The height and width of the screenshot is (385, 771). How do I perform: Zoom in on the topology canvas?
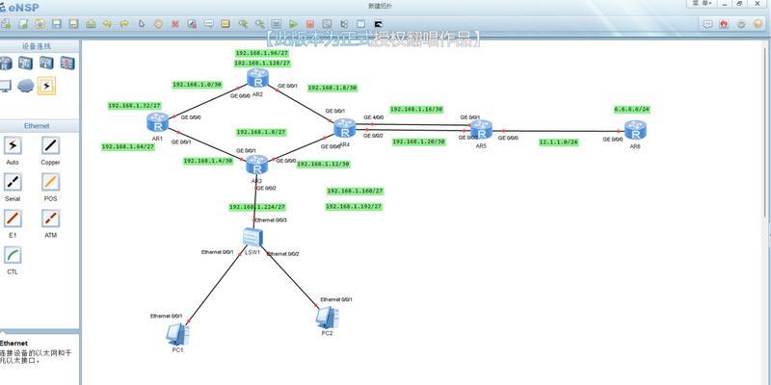click(243, 23)
